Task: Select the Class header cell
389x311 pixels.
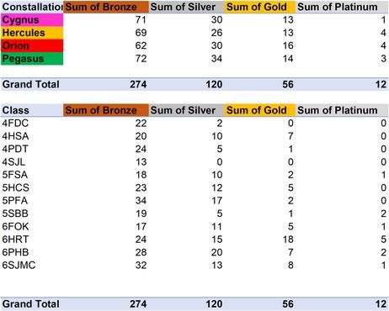Action: pos(32,110)
